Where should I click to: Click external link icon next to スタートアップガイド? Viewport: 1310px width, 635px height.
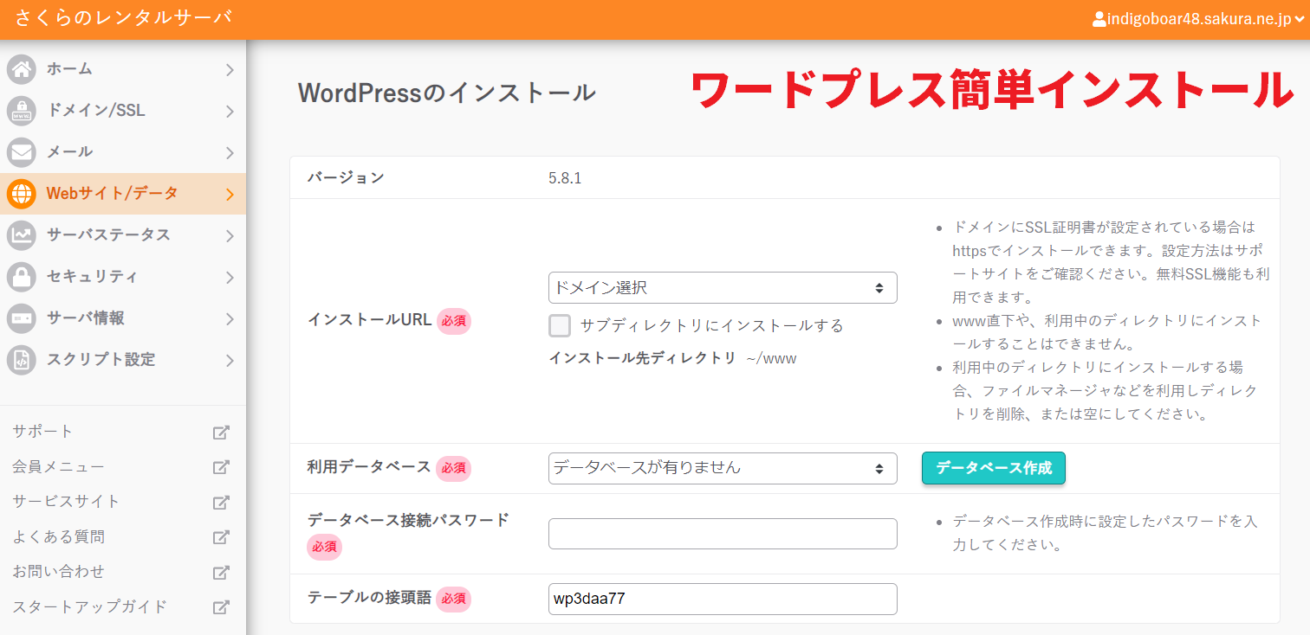(221, 607)
